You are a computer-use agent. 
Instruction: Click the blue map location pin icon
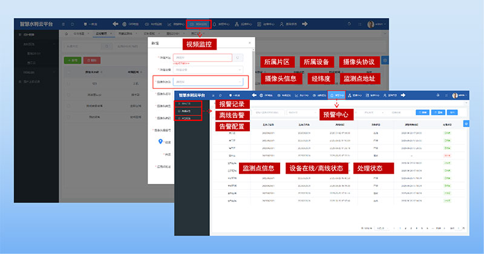click(x=161, y=142)
